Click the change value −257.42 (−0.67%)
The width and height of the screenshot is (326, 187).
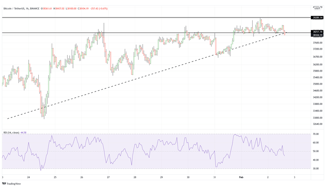point(99,9)
